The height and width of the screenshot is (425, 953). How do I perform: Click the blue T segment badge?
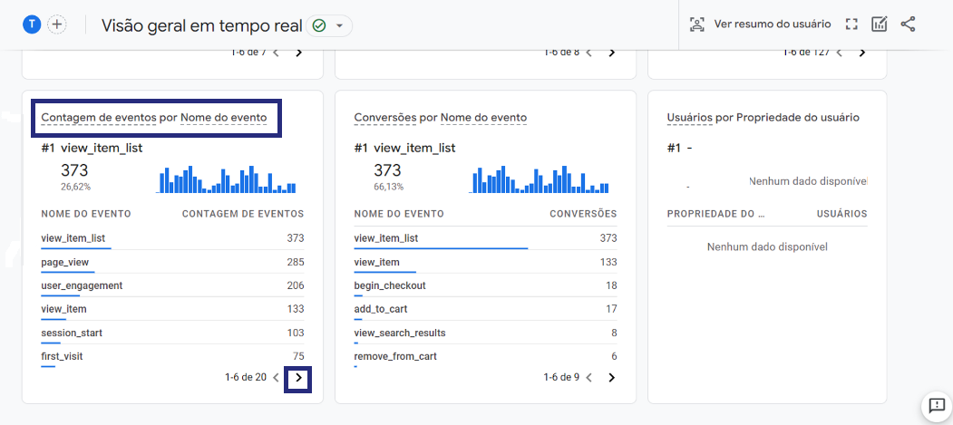(x=32, y=24)
